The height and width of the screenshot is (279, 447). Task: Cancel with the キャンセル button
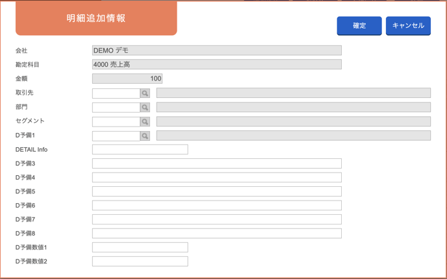pos(408,25)
